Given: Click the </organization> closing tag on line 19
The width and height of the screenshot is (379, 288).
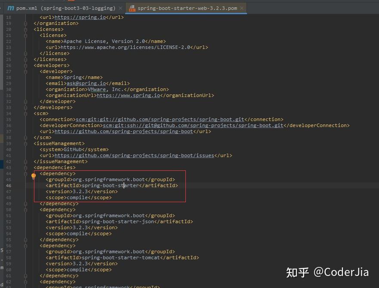Looking at the screenshot, I should [56, 24].
